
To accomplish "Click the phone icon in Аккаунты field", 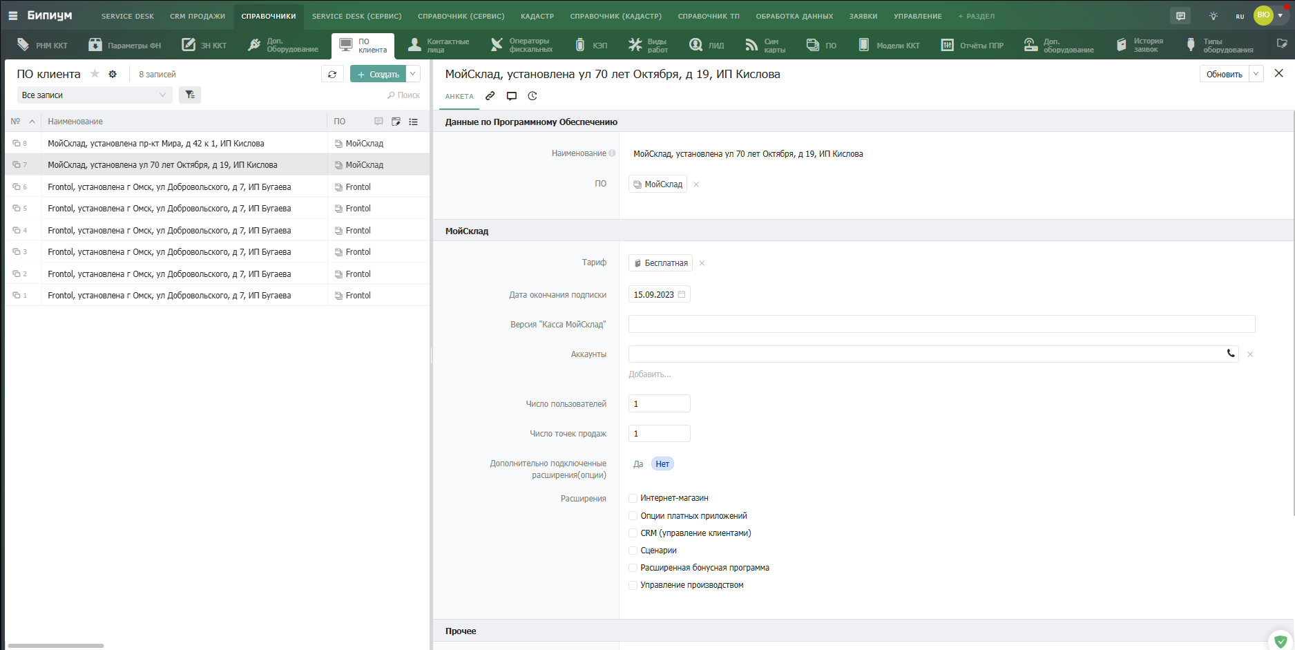I will [1231, 354].
